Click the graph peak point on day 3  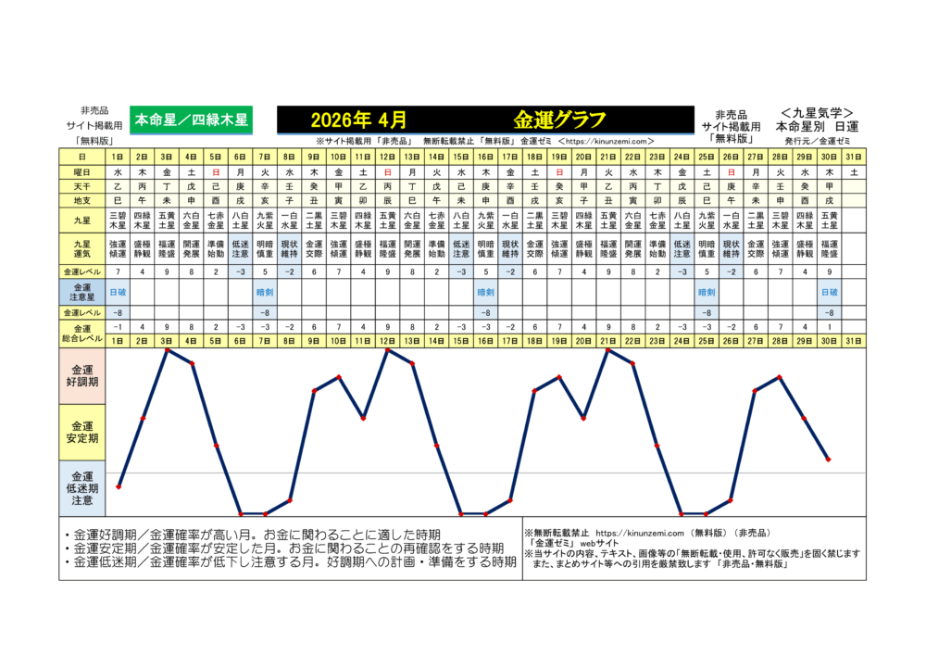point(167,350)
